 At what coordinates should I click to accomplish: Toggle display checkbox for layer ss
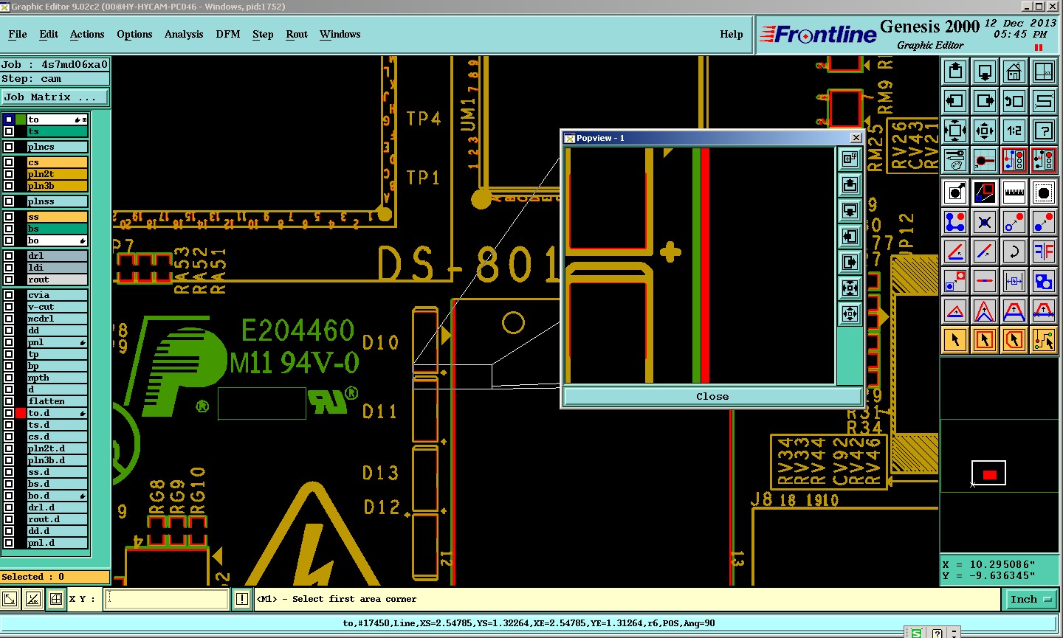point(9,217)
